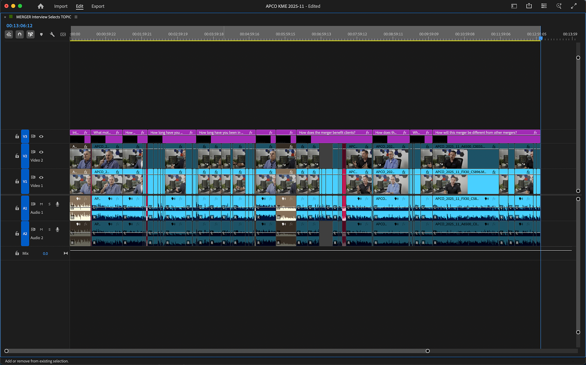Viewport: 586px width, 365px height.
Task: Open the timeline display settings wrench icon
Action: coord(52,34)
